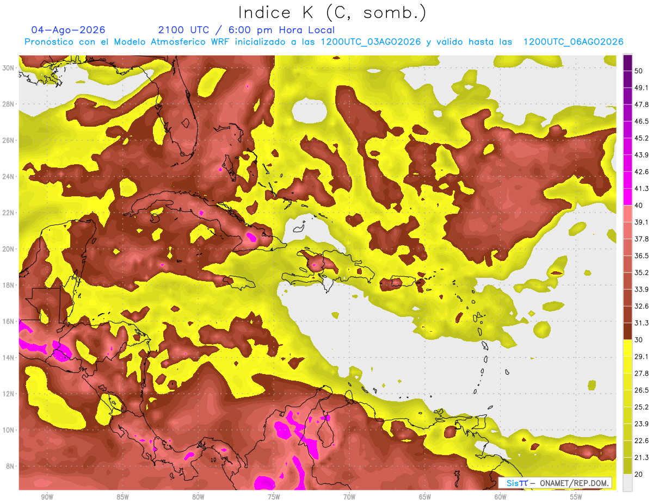653x504 pixels.
Task: Click the "1200UTC_06AGO2026" valid-until time text
Action: (x=573, y=42)
